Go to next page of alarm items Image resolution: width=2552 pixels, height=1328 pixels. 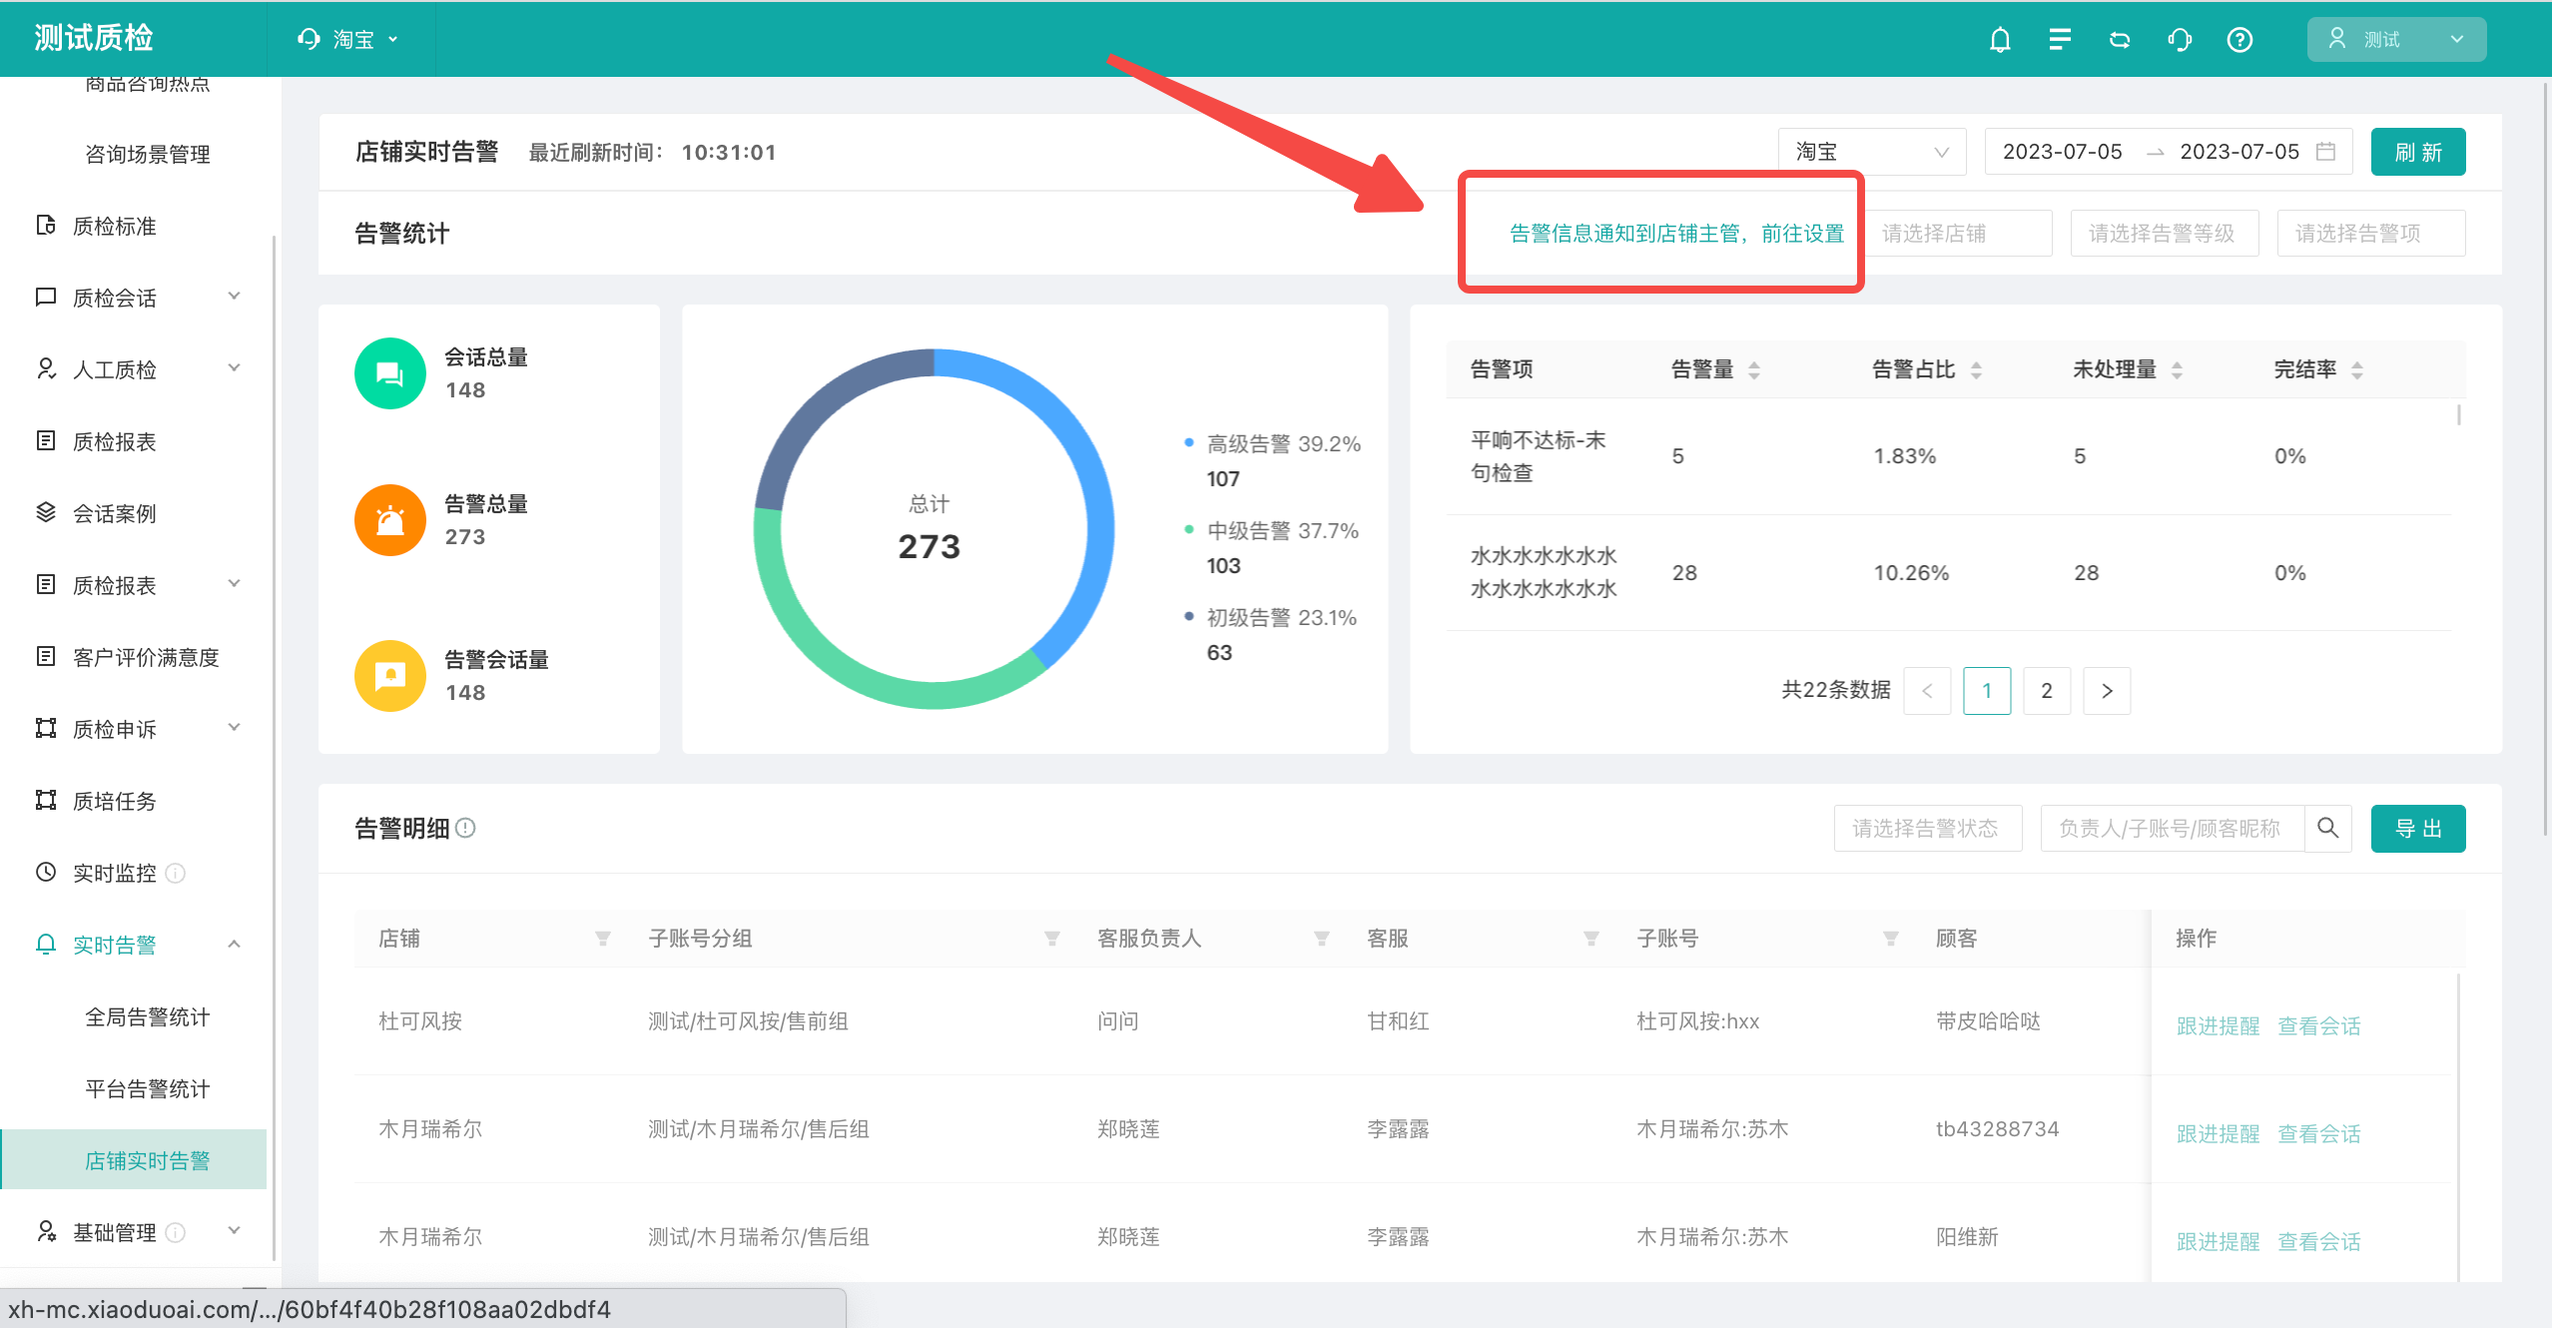(2107, 691)
